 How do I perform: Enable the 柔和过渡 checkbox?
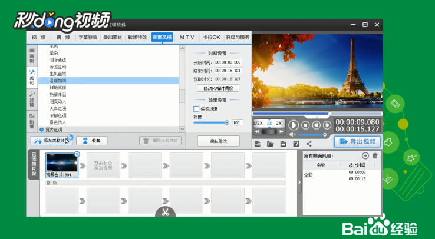pos(196,108)
